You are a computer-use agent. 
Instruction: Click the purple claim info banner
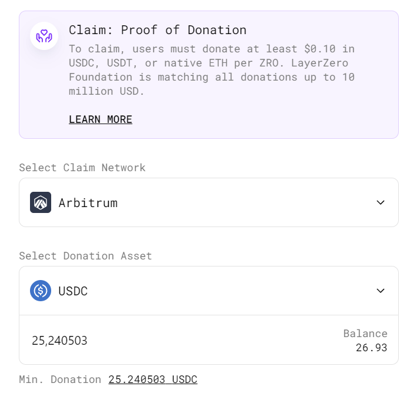(209, 75)
